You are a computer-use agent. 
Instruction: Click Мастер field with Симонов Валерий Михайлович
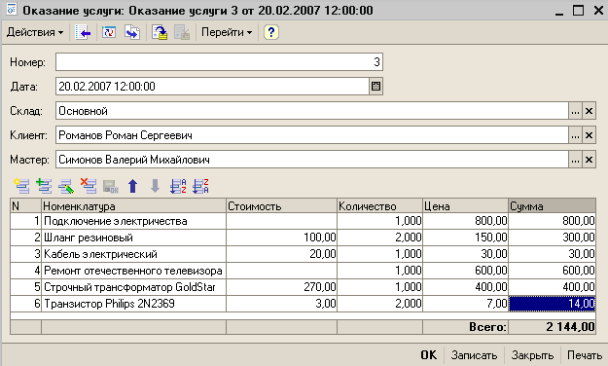[x=311, y=160]
